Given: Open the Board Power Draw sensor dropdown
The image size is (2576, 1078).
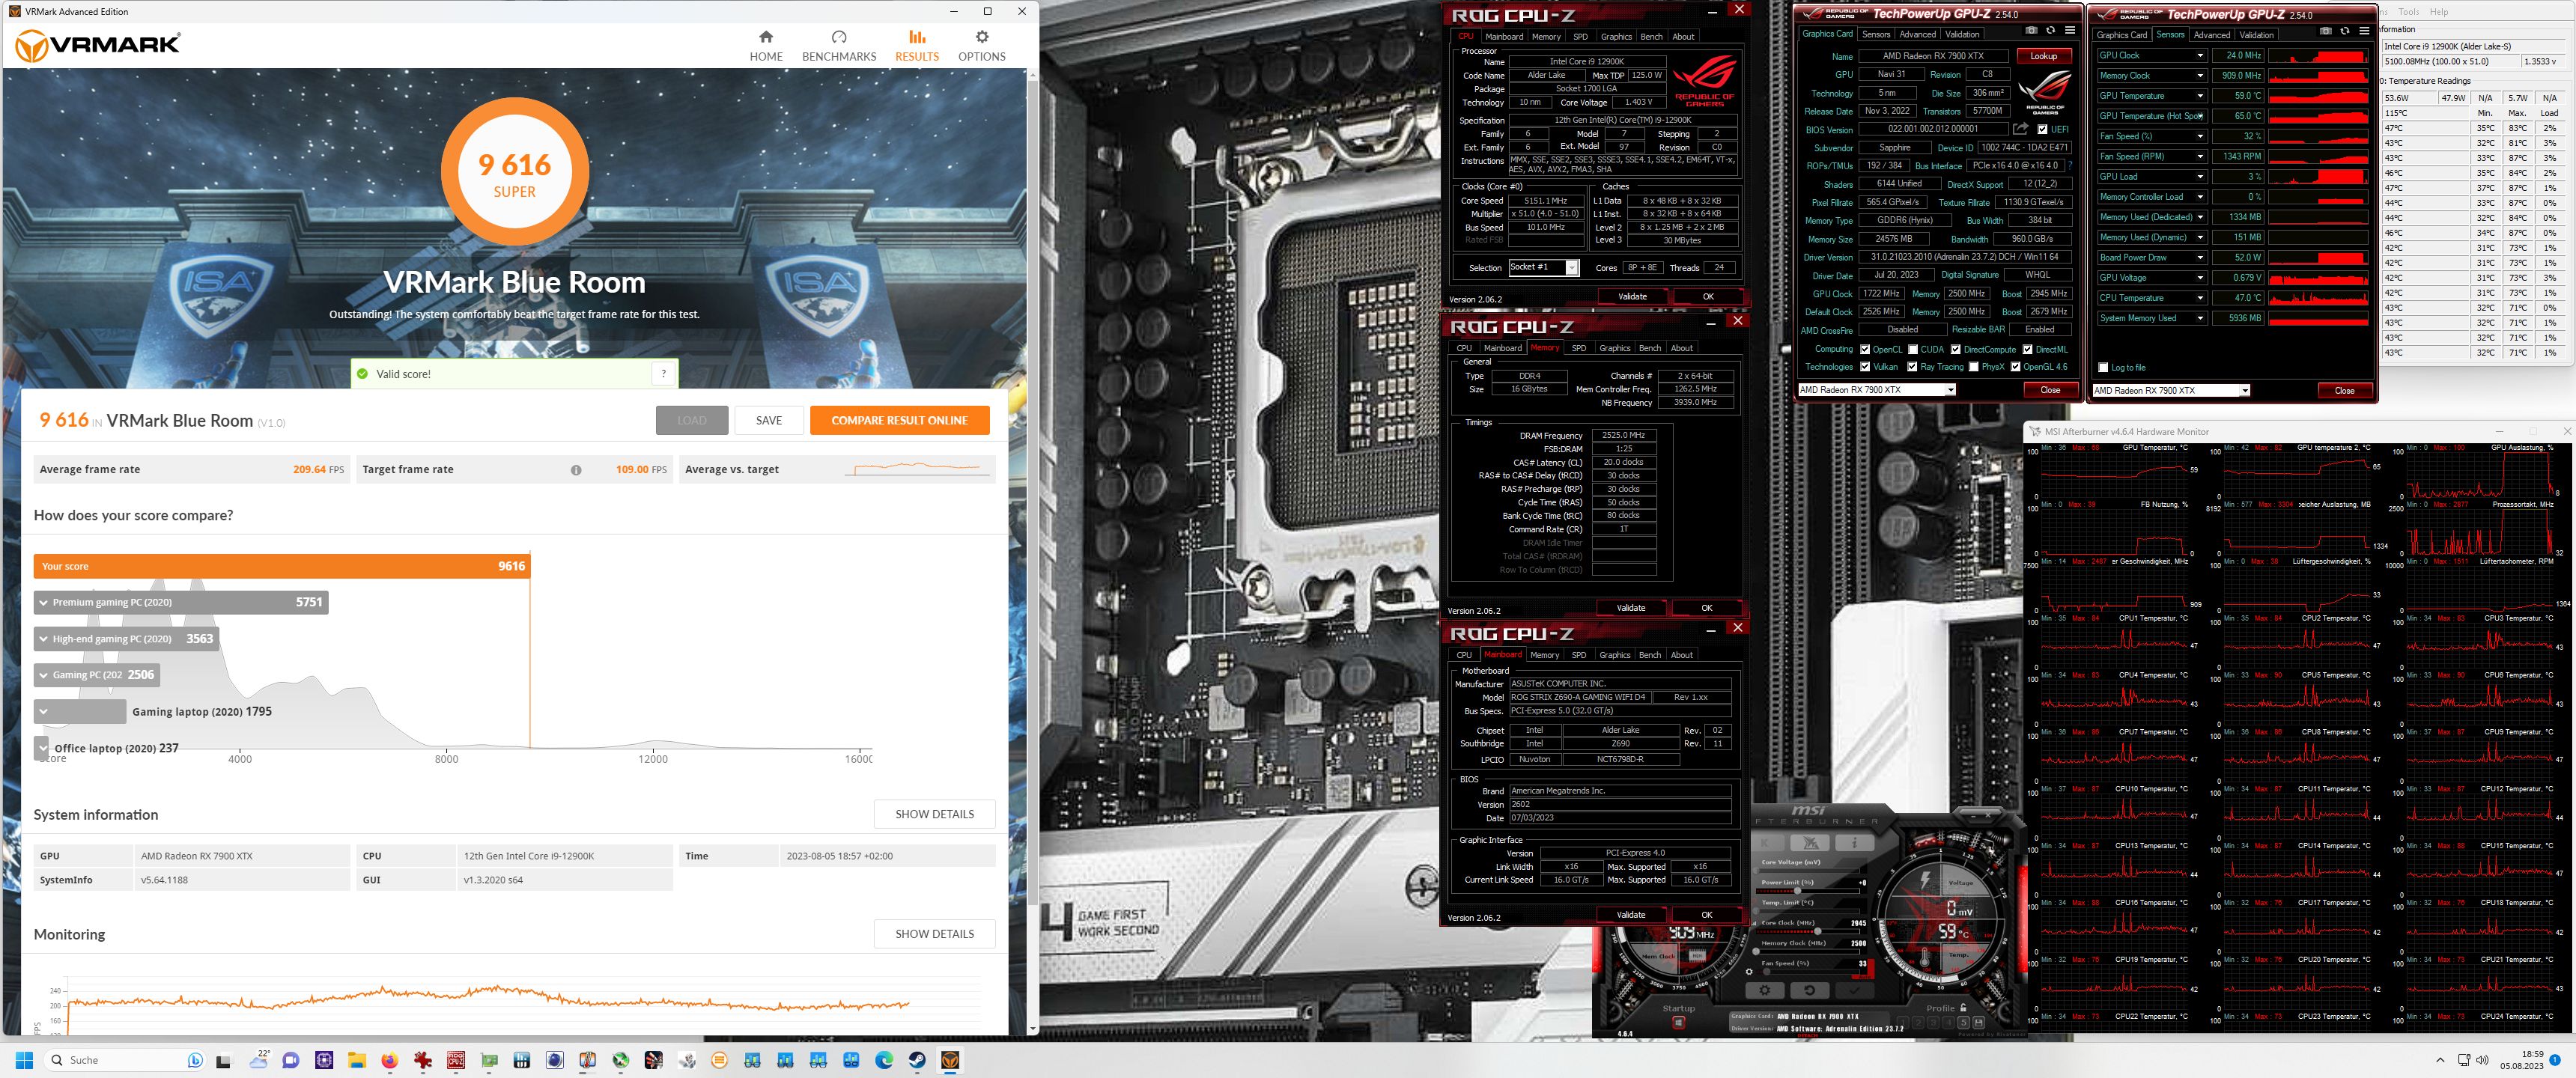Looking at the screenshot, I should 2200,257.
